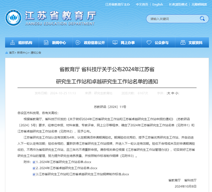Click the 文献资料 printer icon
Image resolution: width=212 pixels, height=192 pixels.
[183, 43]
